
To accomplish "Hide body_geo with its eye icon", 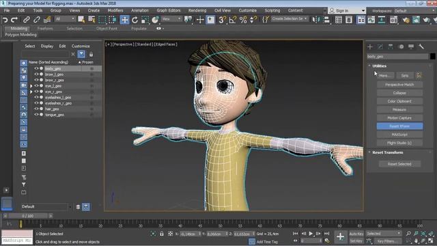I will tap(36, 68).
